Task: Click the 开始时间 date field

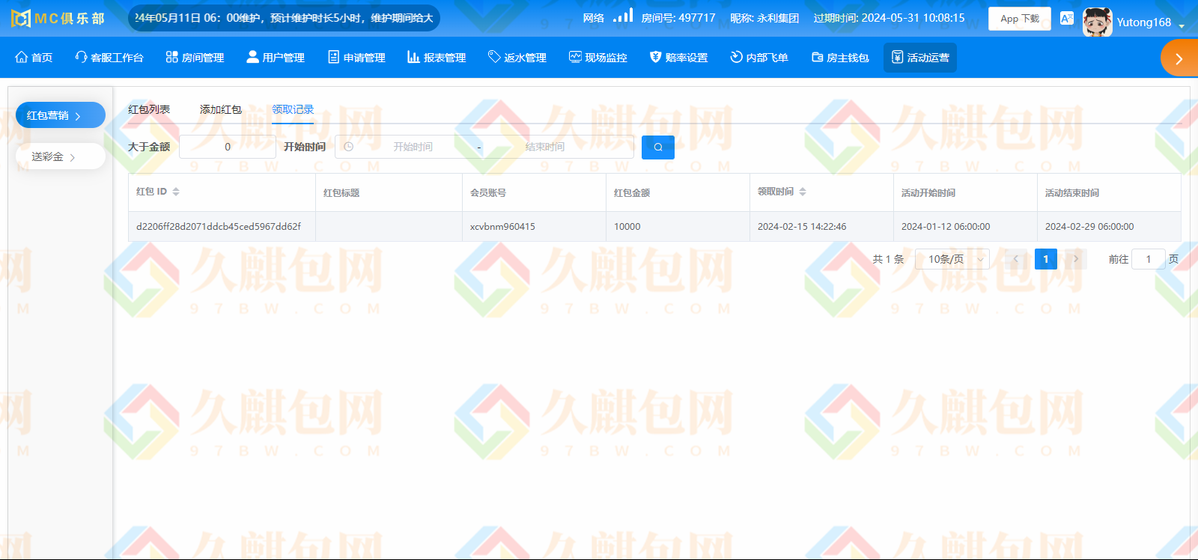Action: (x=413, y=147)
